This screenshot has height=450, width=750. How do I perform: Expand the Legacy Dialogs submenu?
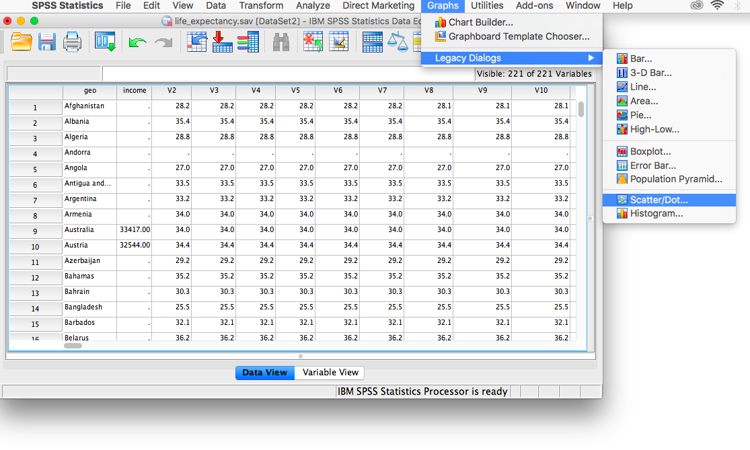tap(512, 58)
